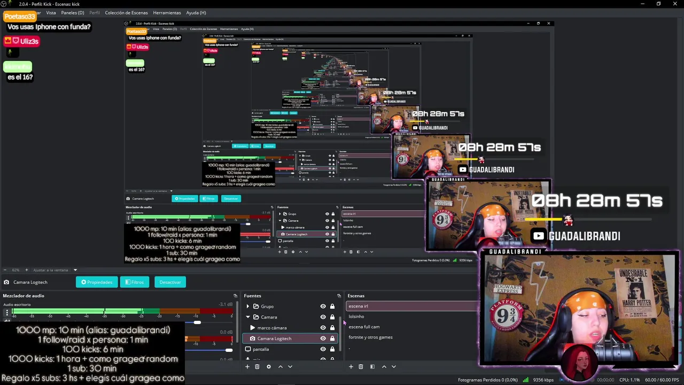Viewport: 684px width, 385px height.
Task: Click Fuentes panel vertical scrollbar
Action: tap(341, 334)
